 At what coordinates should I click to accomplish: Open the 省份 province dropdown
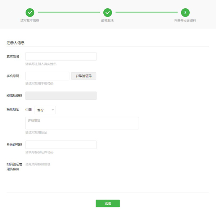45,110
